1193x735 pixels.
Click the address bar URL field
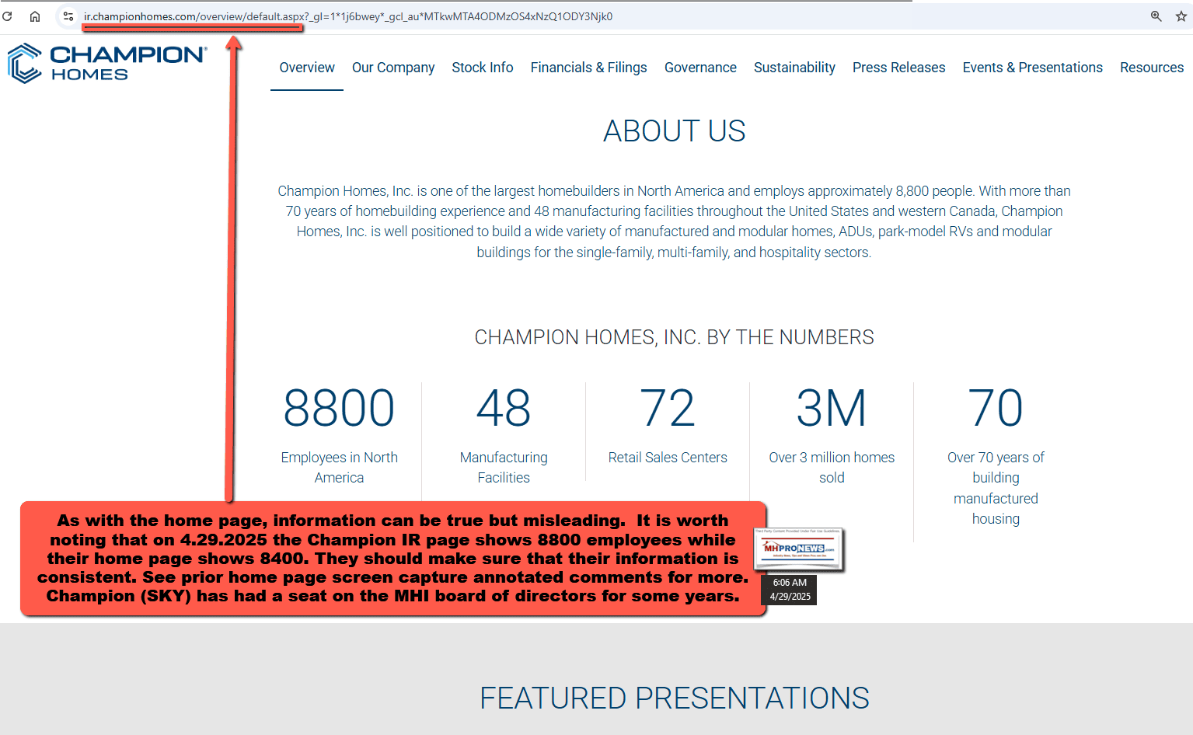pos(348,16)
